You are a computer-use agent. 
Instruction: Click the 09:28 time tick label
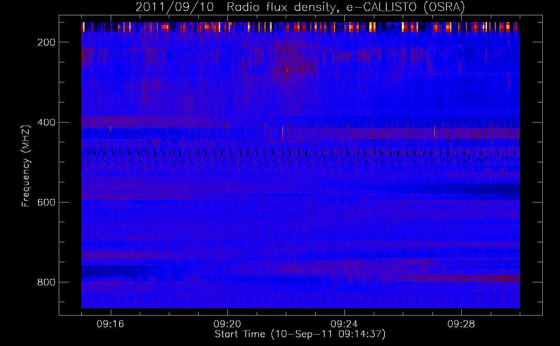(461, 324)
